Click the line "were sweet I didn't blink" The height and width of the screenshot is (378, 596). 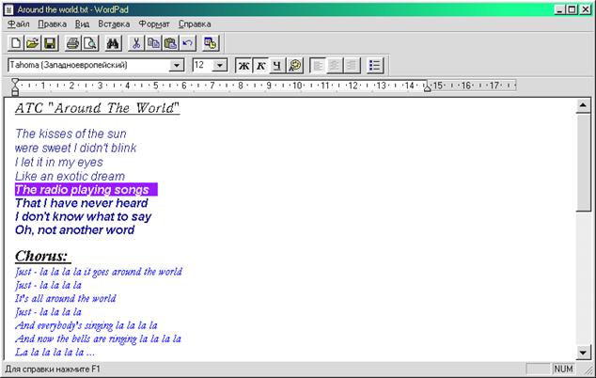point(75,148)
